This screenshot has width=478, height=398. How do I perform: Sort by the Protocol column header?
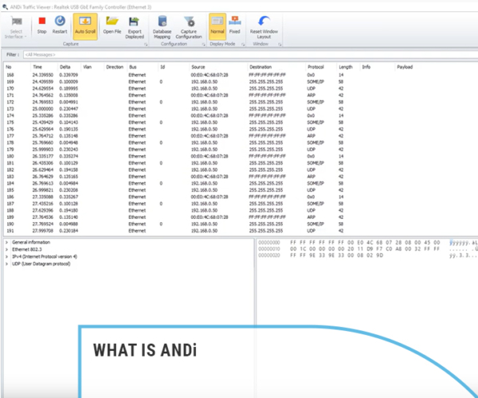[316, 67]
